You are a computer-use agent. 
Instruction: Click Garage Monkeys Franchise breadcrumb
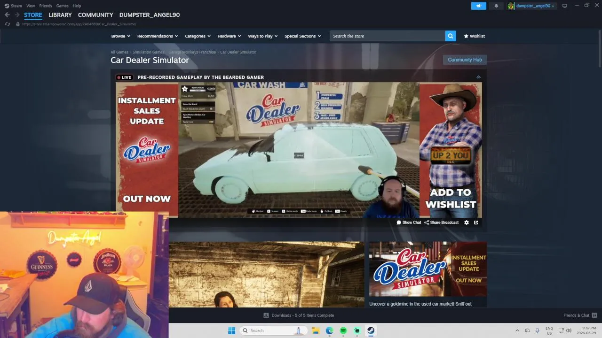coord(192,52)
